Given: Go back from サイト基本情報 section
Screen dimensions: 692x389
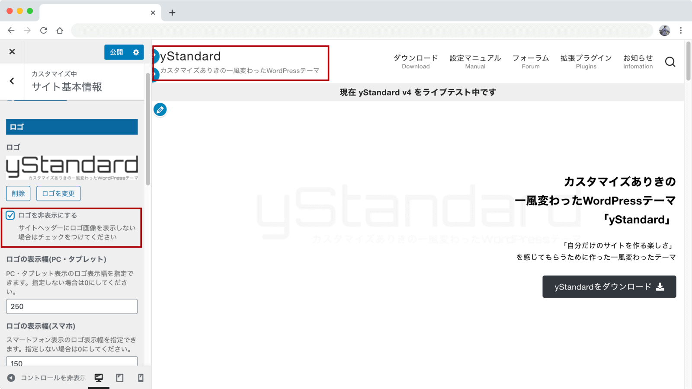Looking at the screenshot, I should click(x=12, y=81).
